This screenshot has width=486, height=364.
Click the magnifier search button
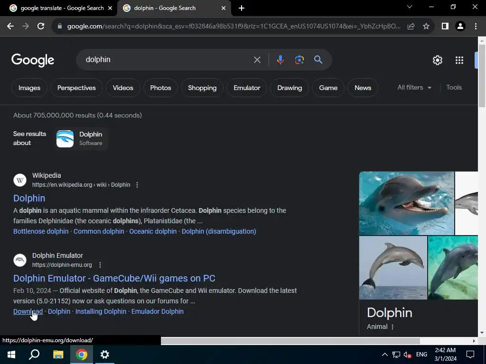318,60
